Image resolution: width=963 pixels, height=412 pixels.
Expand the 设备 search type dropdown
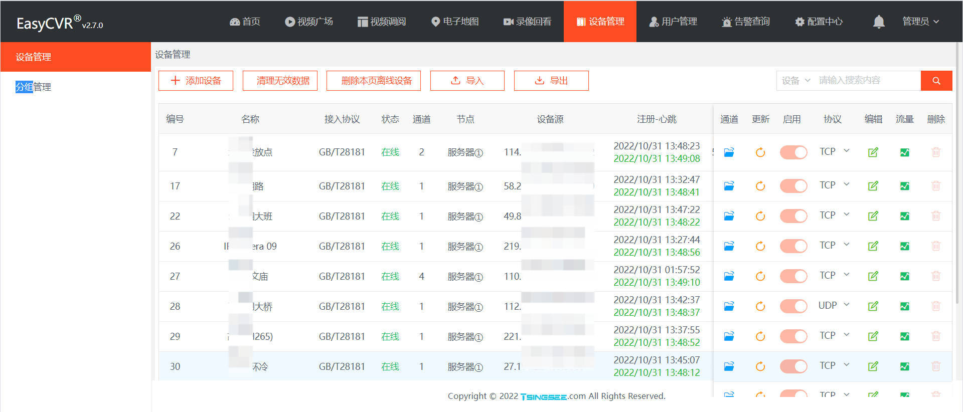pos(795,81)
